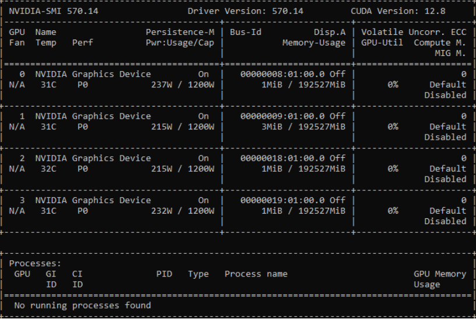Click the No running processes found message
Image resolution: width=476 pixels, height=319 pixels.
[82, 306]
